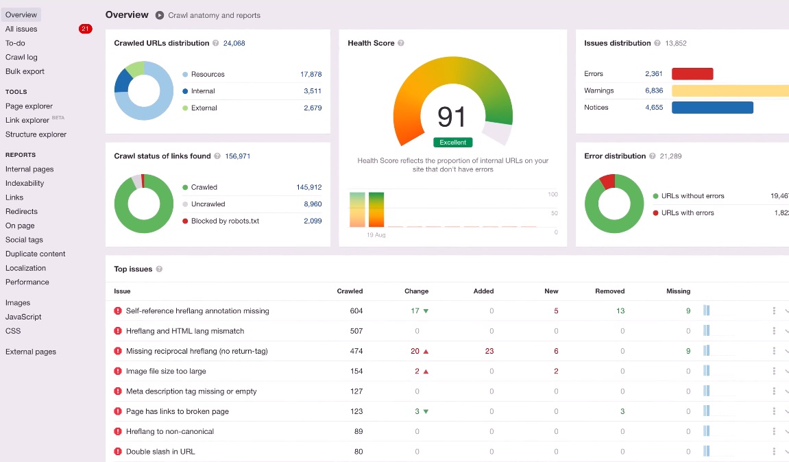Click the red Errors bar in Issues distribution

click(692, 74)
